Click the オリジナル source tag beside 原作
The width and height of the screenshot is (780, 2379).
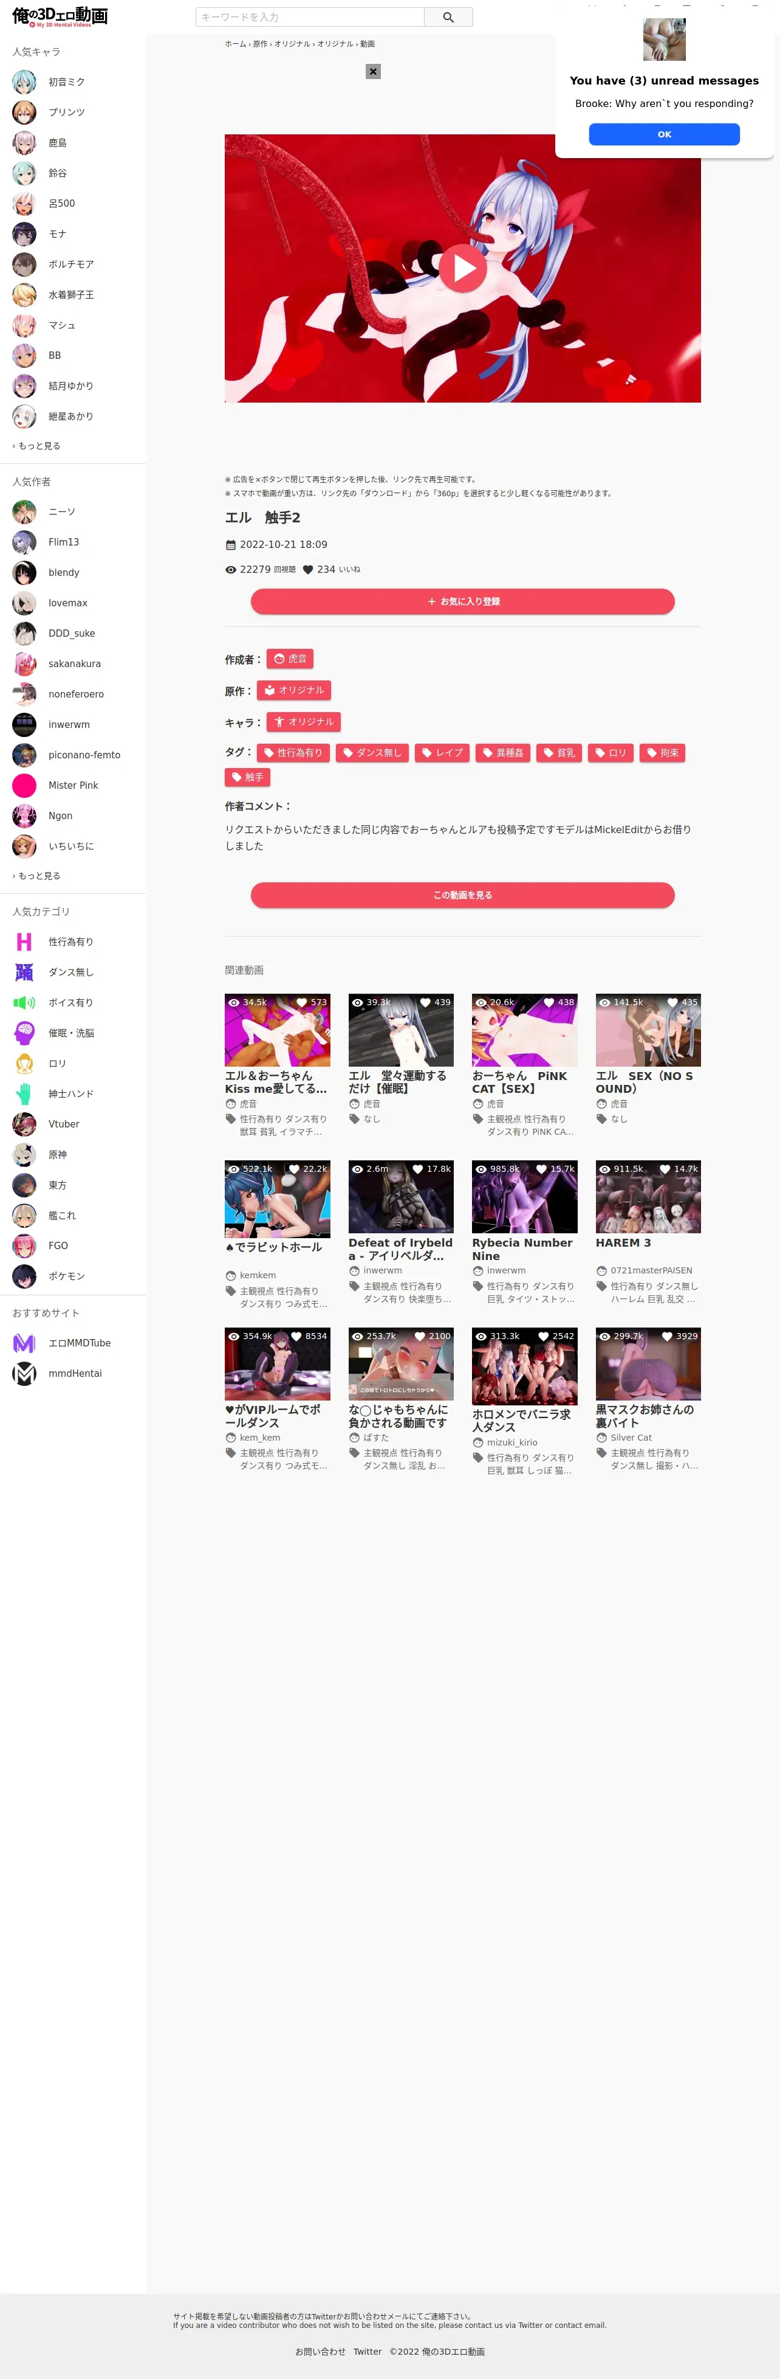click(x=293, y=691)
